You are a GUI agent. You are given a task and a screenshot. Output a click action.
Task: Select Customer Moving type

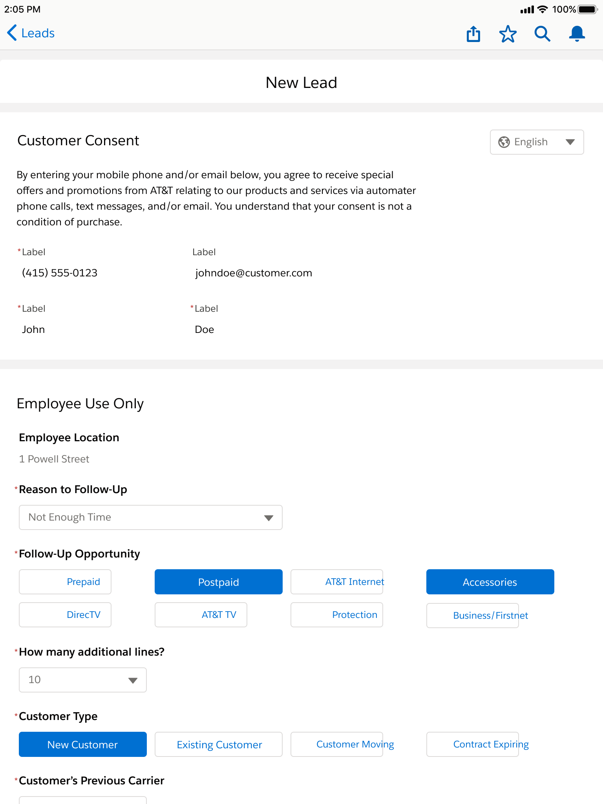point(337,744)
